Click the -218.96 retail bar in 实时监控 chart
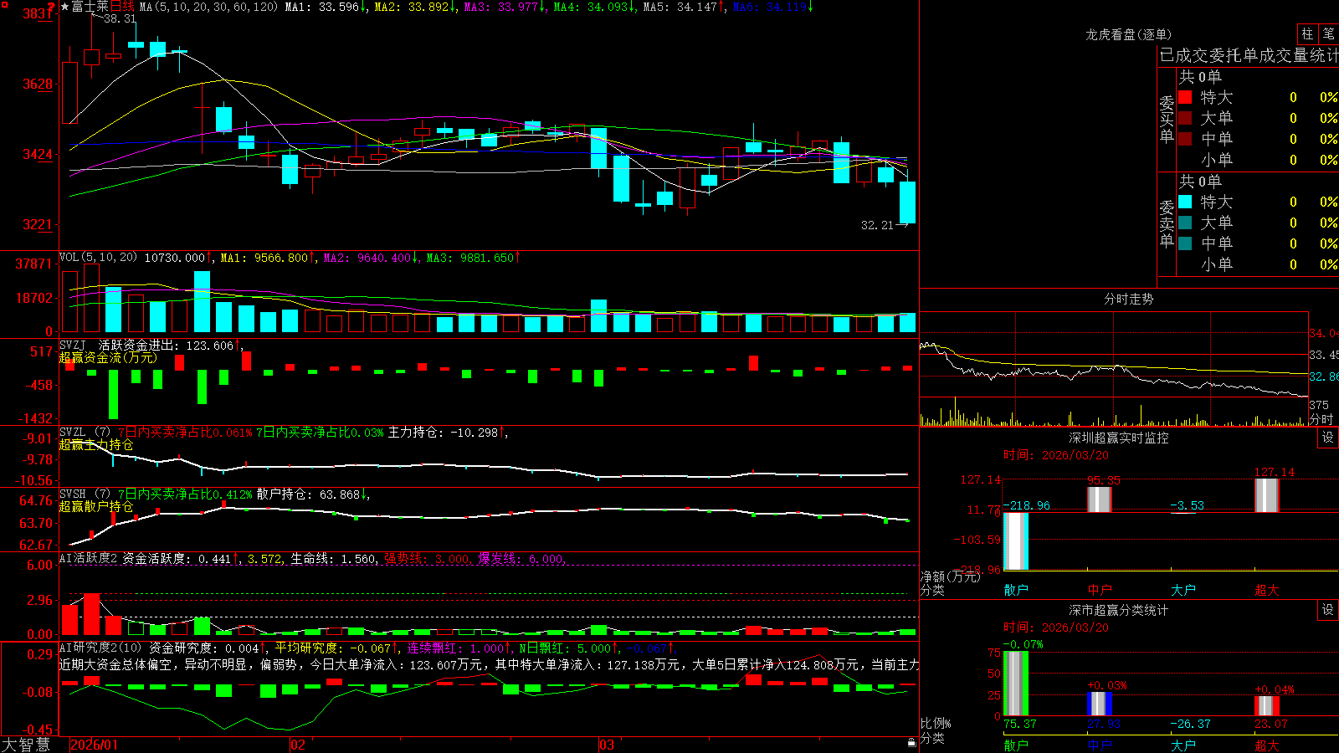Screen dimensions: 1339x753 (x=1016, y=541)
